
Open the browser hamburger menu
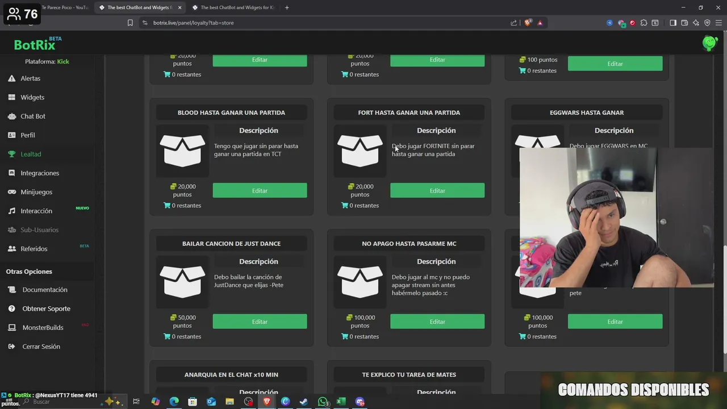[718, 23]
